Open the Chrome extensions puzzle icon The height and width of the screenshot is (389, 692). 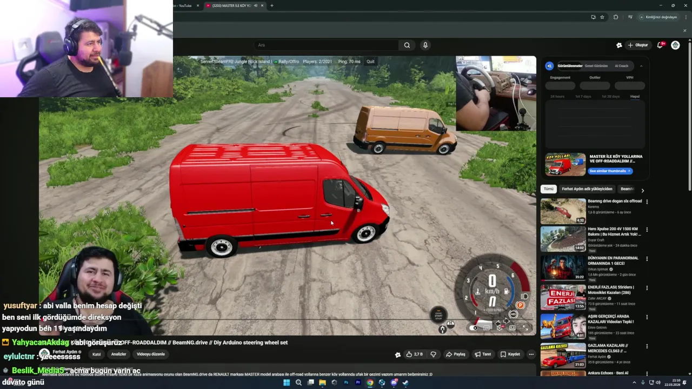point(616,17)
